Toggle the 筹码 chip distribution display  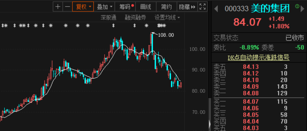[125, 7]
